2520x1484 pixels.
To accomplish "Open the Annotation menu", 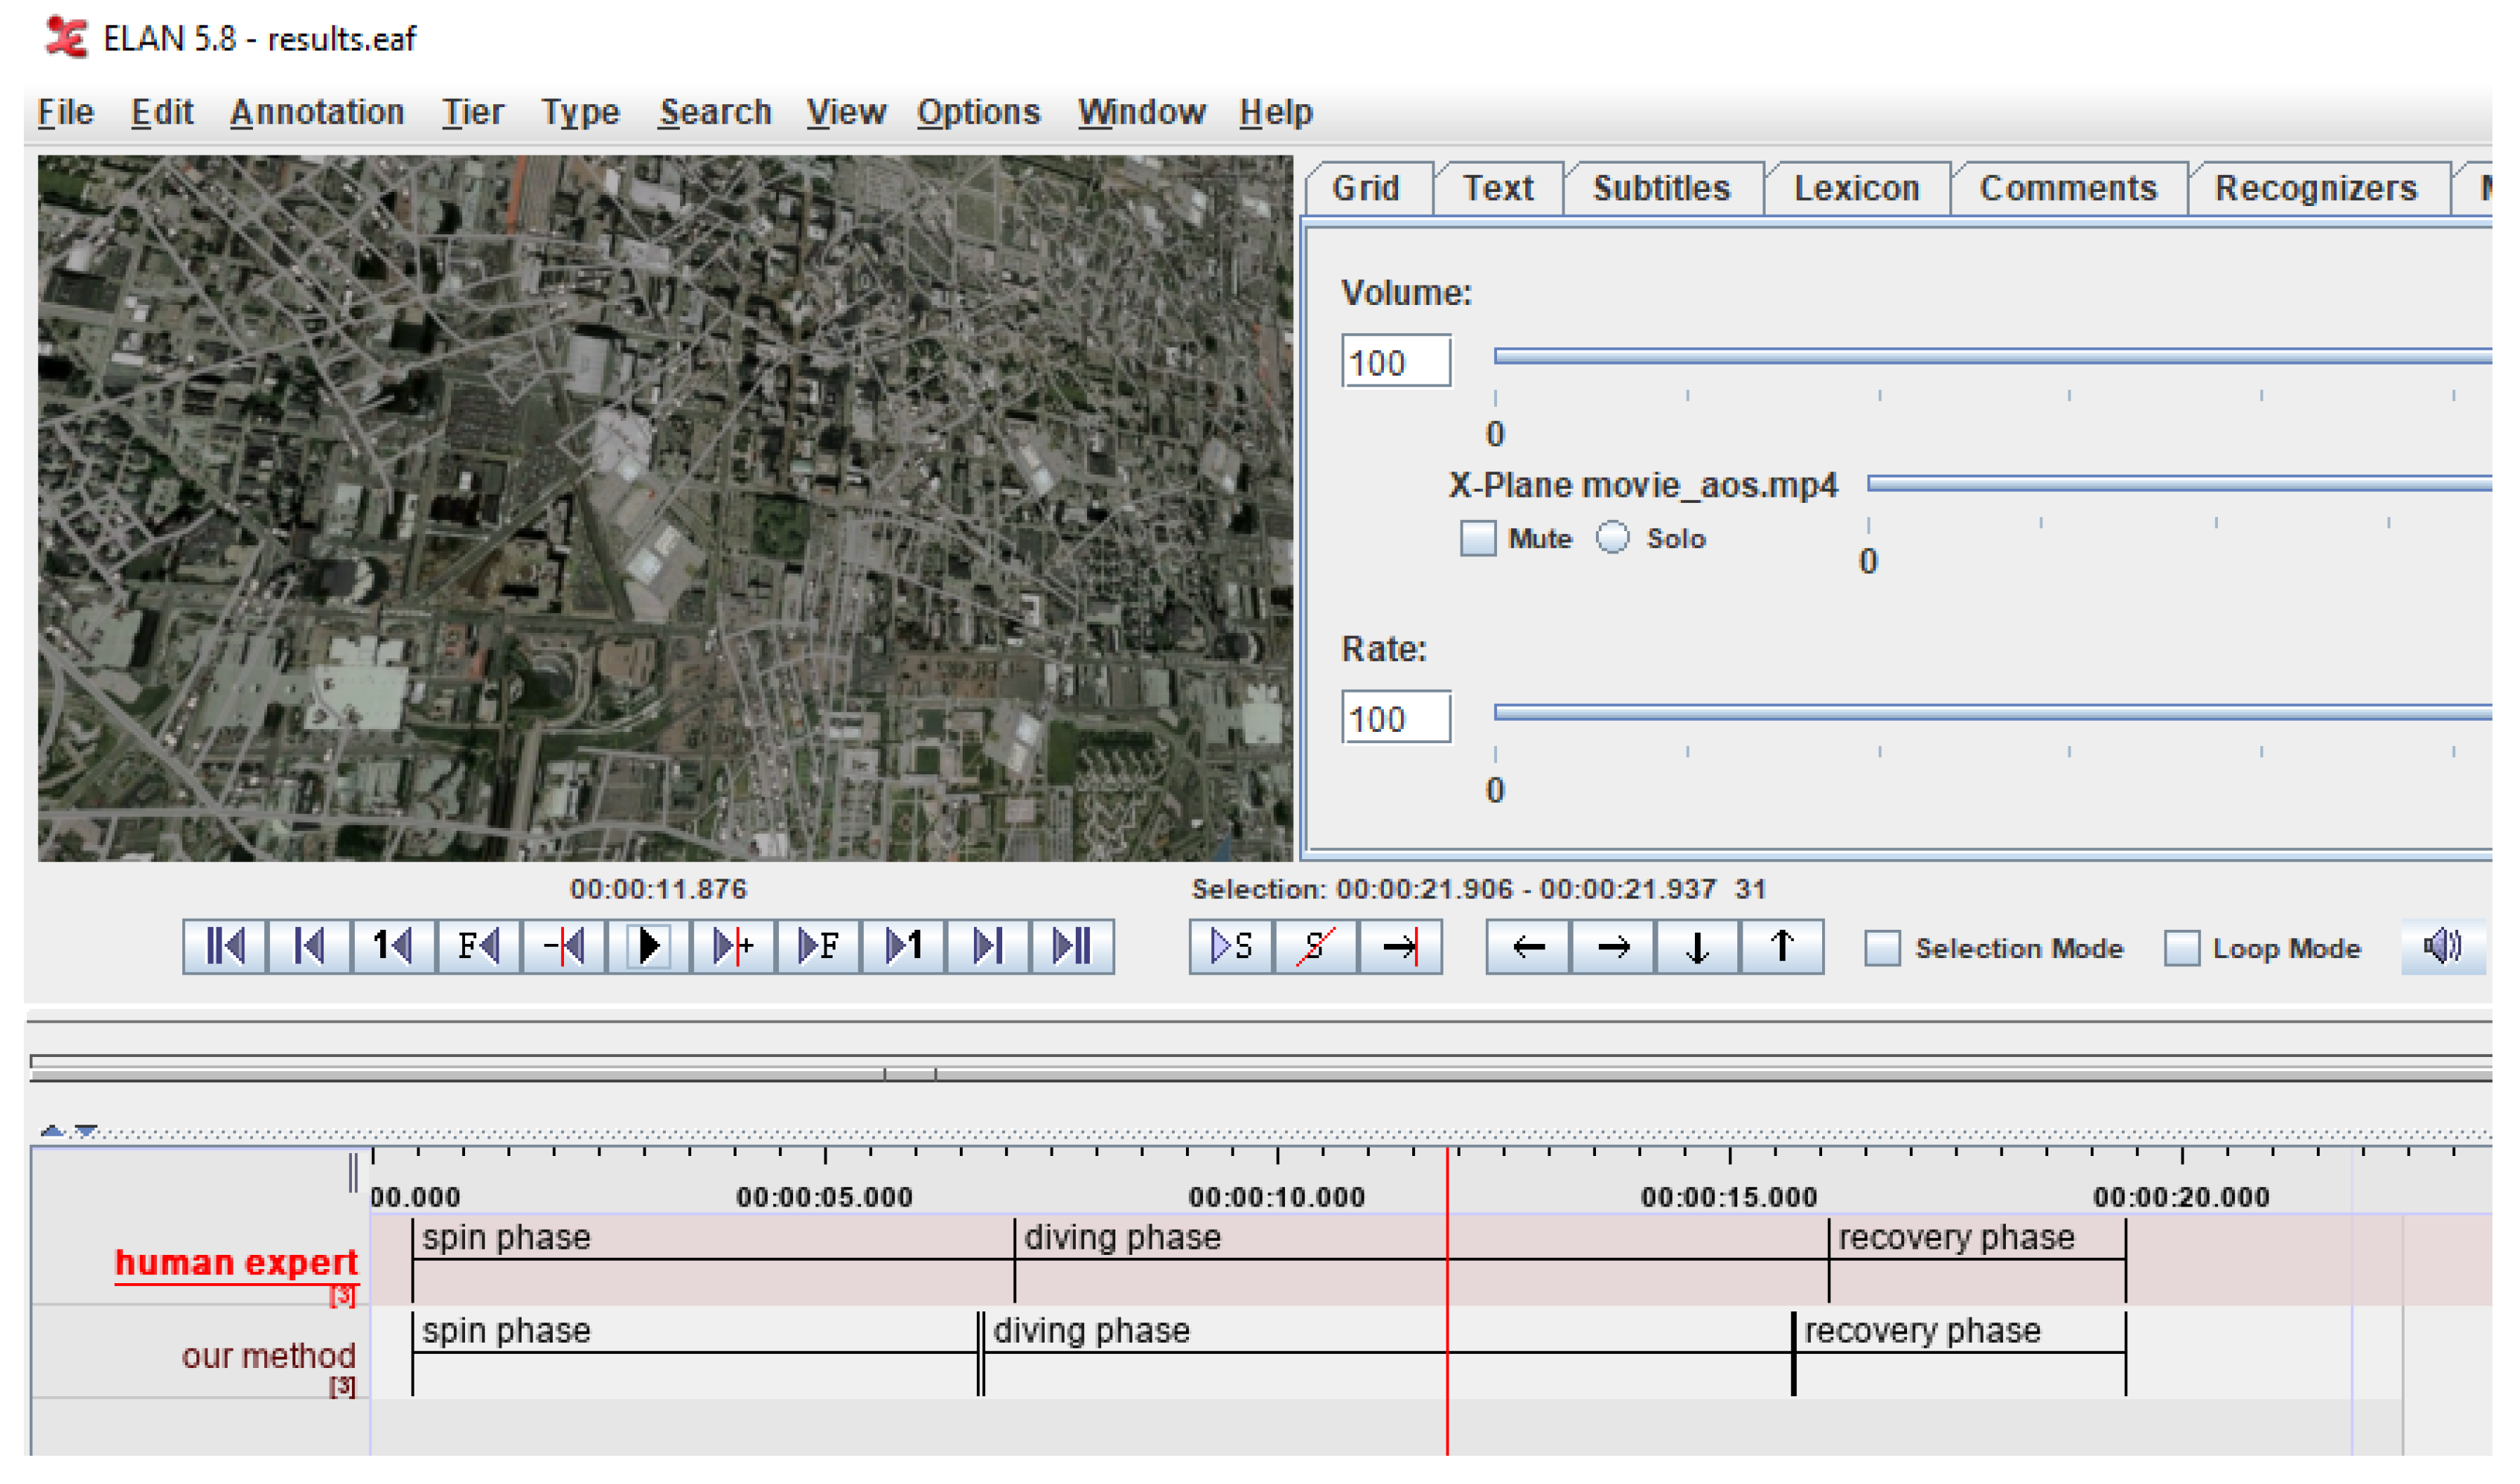I will click(317, 112).
